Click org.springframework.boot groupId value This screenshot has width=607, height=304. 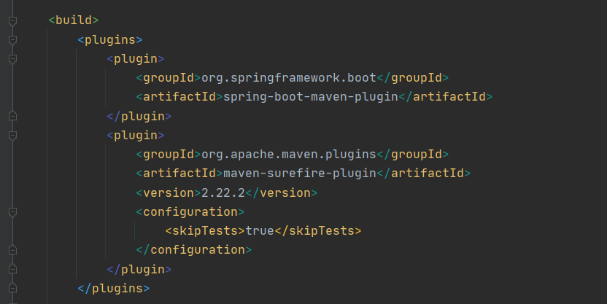pyautogui.click(x=289, y=78)
